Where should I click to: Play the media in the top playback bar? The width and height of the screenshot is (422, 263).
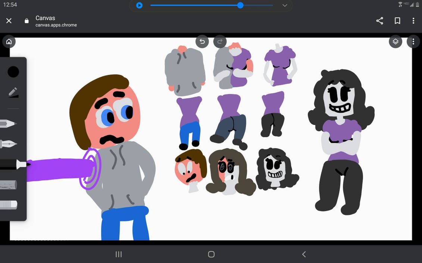click(139, 5)
